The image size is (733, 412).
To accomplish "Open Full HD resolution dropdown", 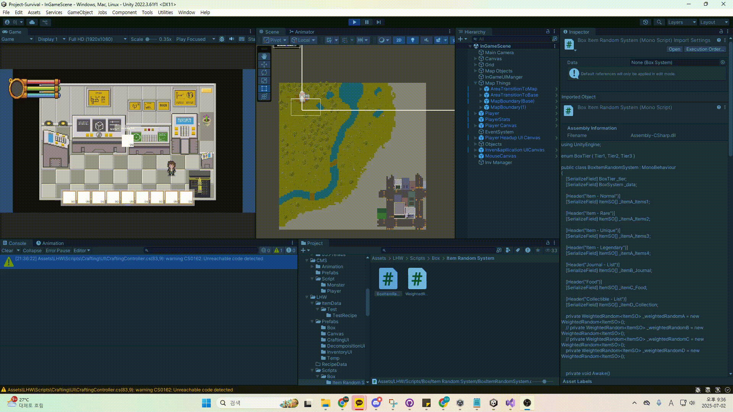I will pos(97,39).
